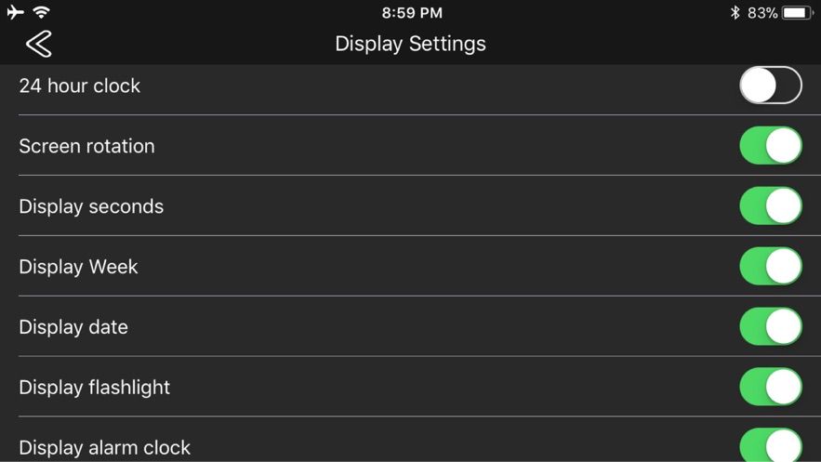The height and width of the screenshot is (462, 821).
Task: Select the Screen rotation row label
Action: coord(86,146)
